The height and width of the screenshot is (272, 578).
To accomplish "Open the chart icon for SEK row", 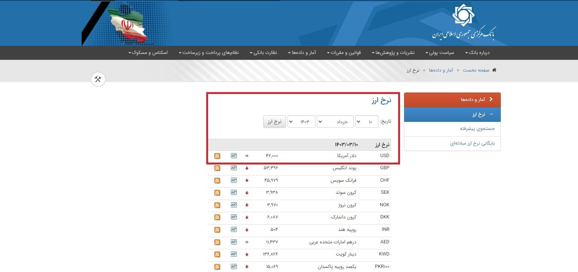I will pyautogui.click(x=234, y=193).
